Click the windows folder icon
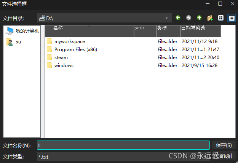Image resolution: width=238 pixels, height=163 pixels. click(49, 66)
